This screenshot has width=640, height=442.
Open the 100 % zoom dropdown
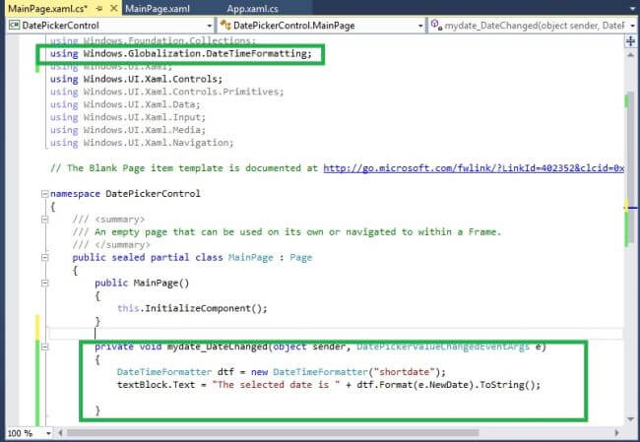48,433
